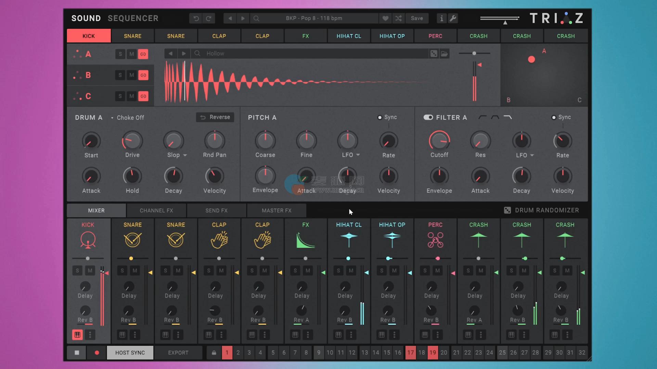Toggle the Filter A on/off switch

click(428, 118)
